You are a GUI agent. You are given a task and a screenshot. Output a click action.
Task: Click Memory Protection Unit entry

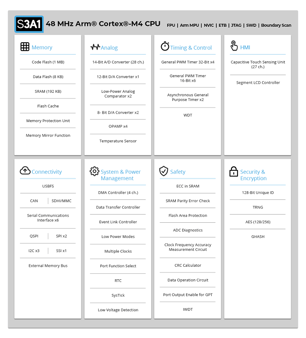pos(48,121)
